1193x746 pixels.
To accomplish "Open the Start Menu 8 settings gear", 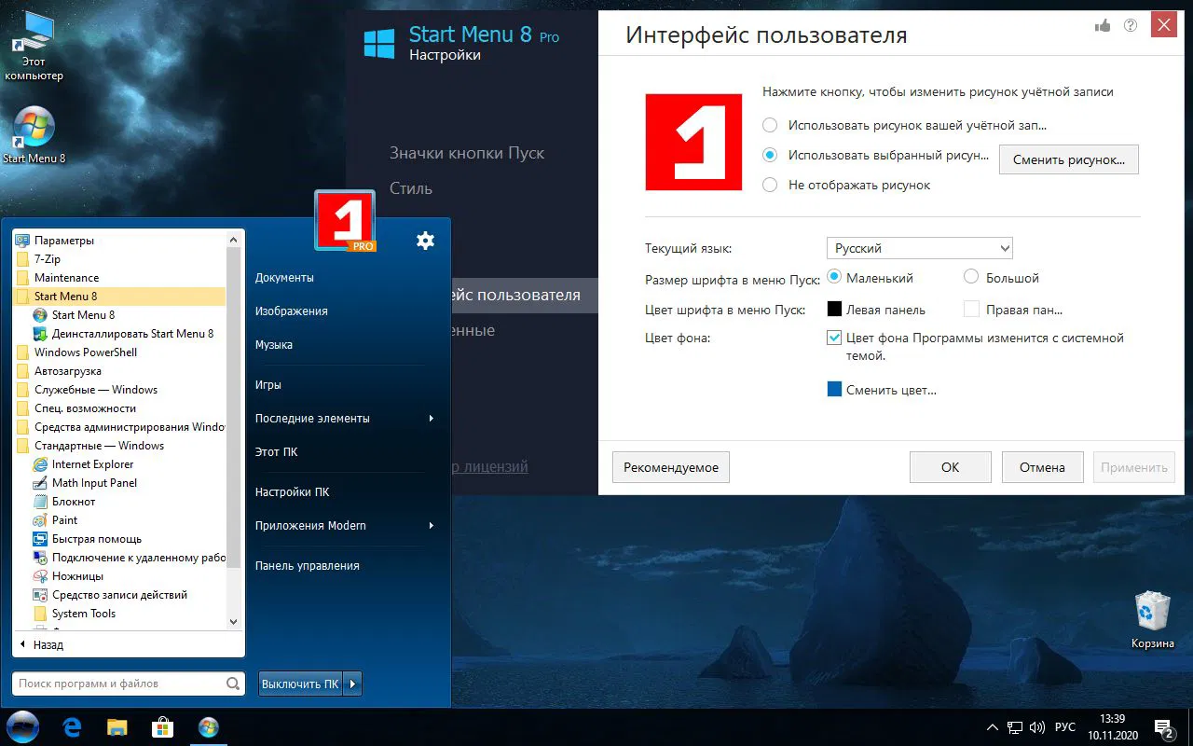I will pos(425,241).
